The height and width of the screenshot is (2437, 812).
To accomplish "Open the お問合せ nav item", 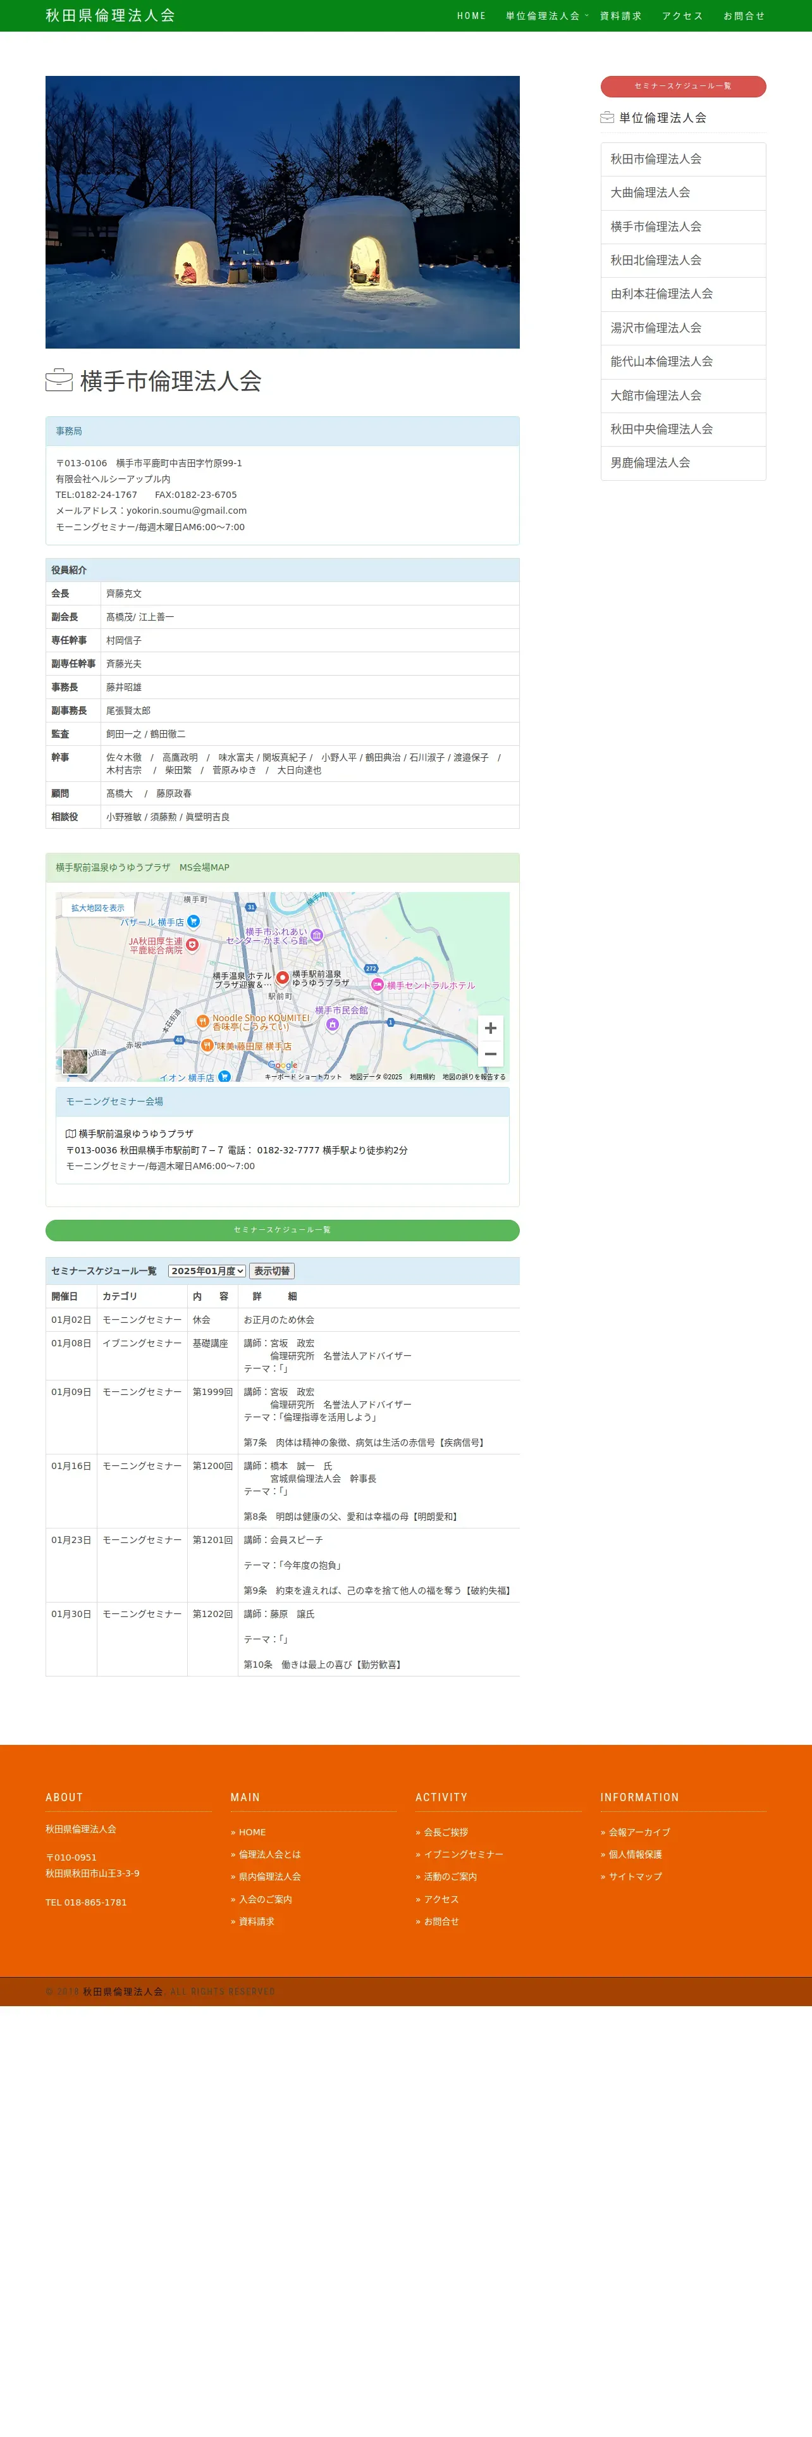I will 744,16.
